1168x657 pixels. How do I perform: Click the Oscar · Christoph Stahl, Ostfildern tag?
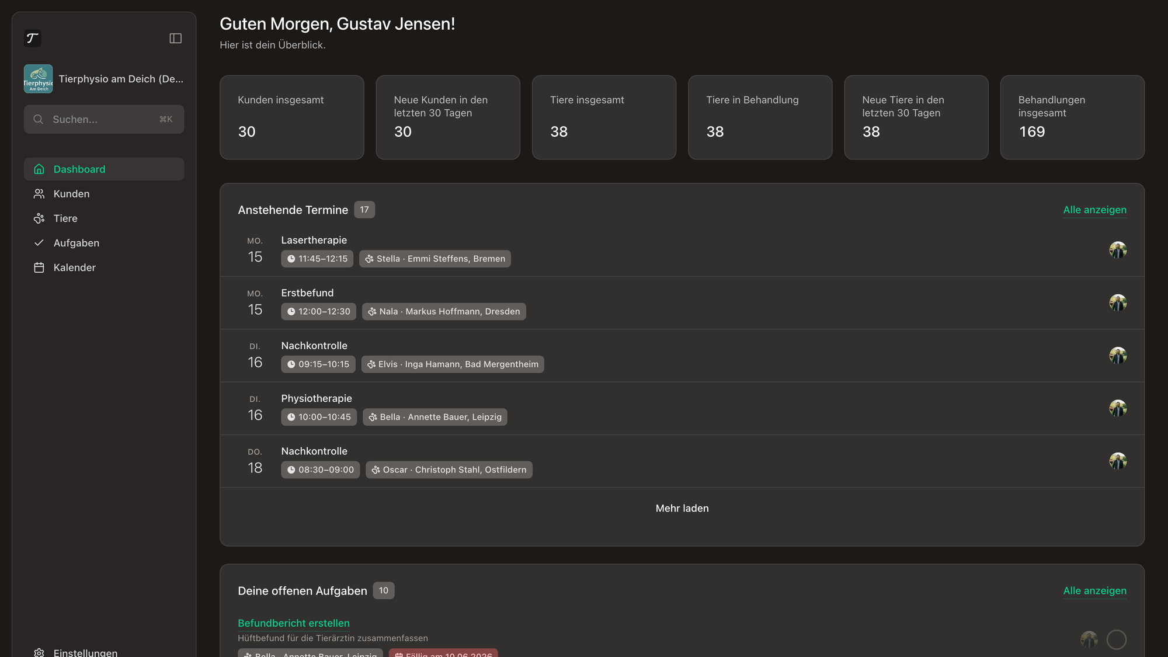point(449,470)
